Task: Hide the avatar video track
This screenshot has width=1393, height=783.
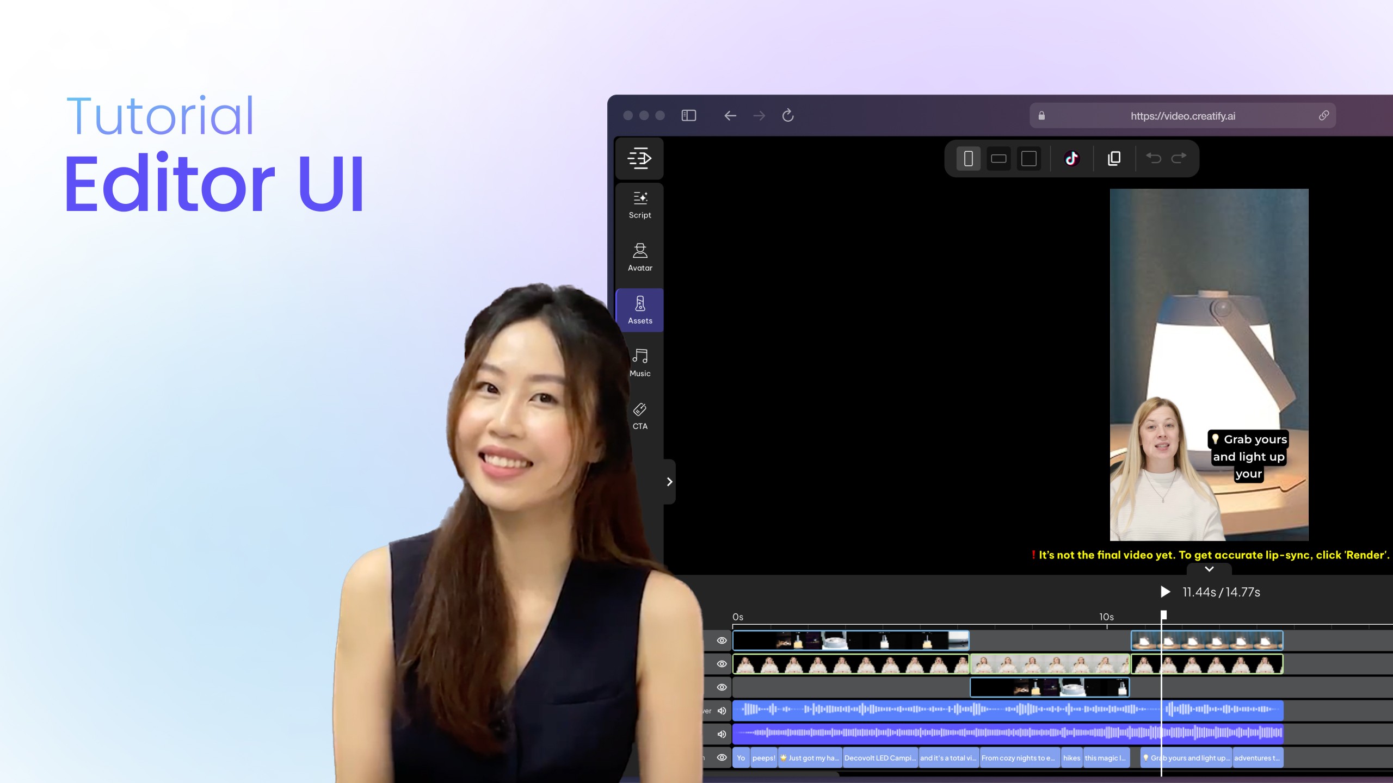Action: (722, 664)
